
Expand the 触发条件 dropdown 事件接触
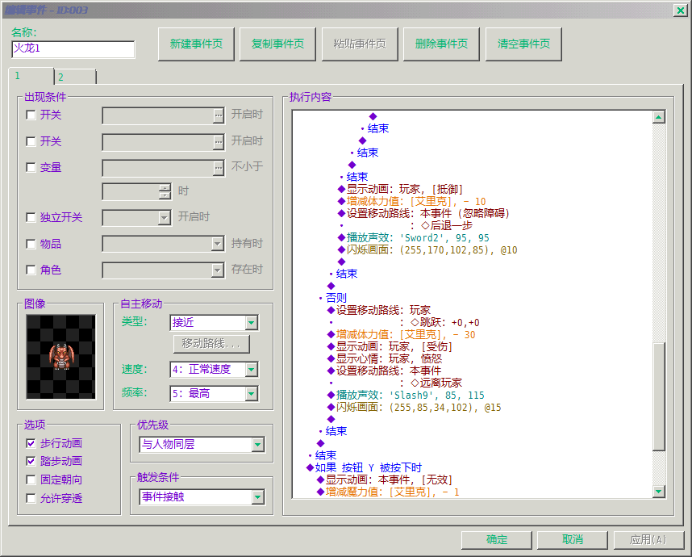pos(258,497)
